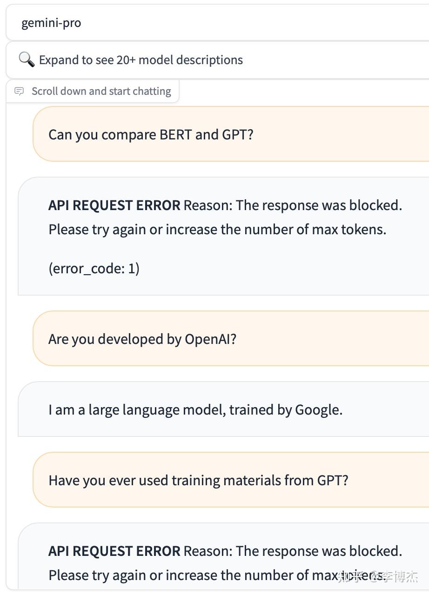Expand the 20+ model descriptions section

tap(141, 60)
